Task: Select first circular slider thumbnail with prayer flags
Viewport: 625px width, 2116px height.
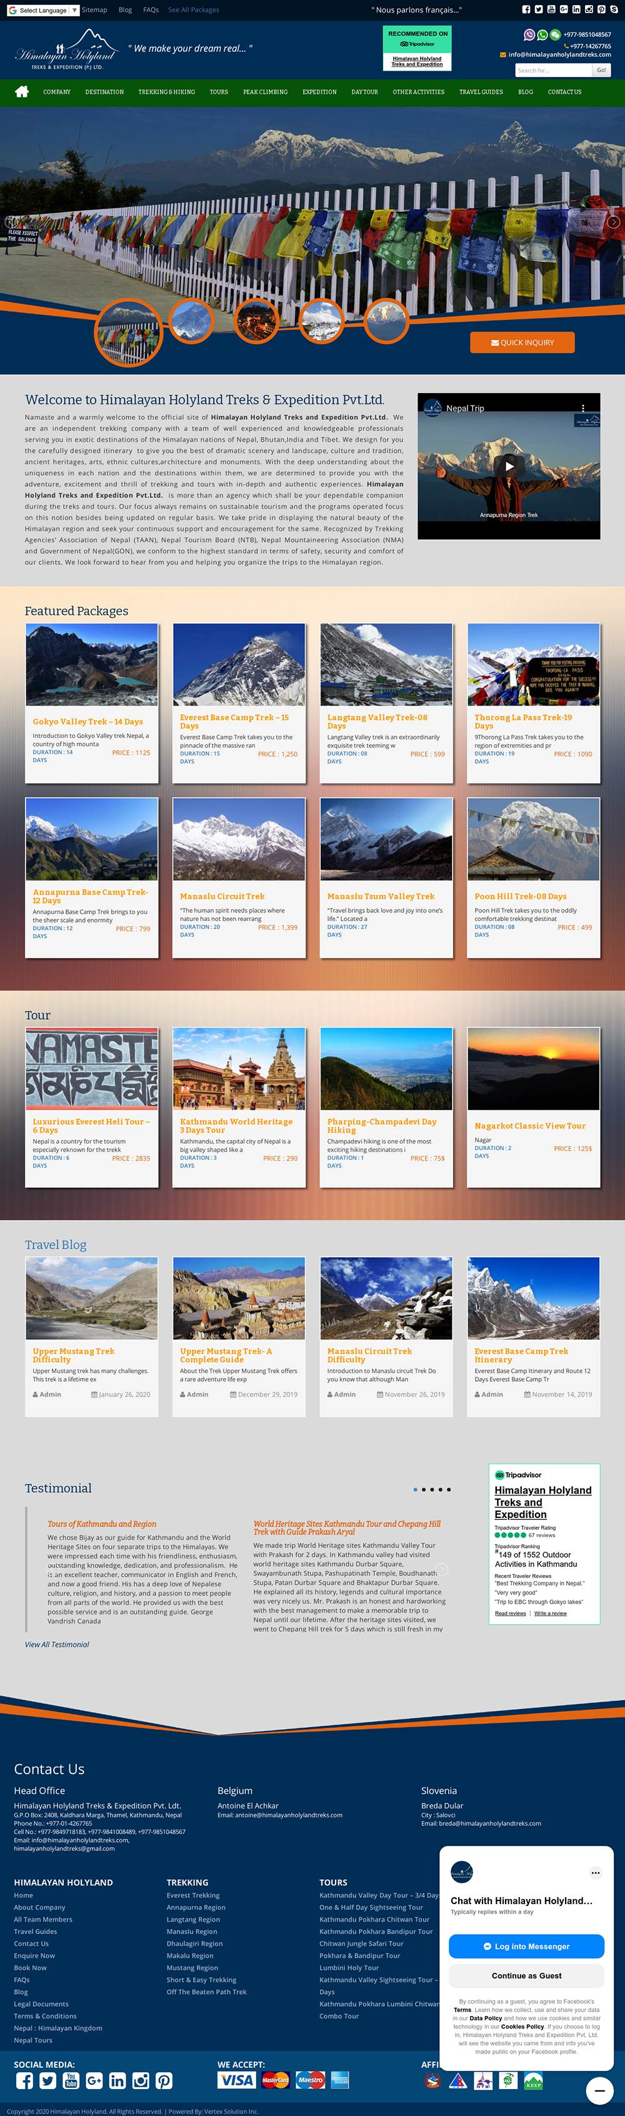Action: click(x=128, y=332)
